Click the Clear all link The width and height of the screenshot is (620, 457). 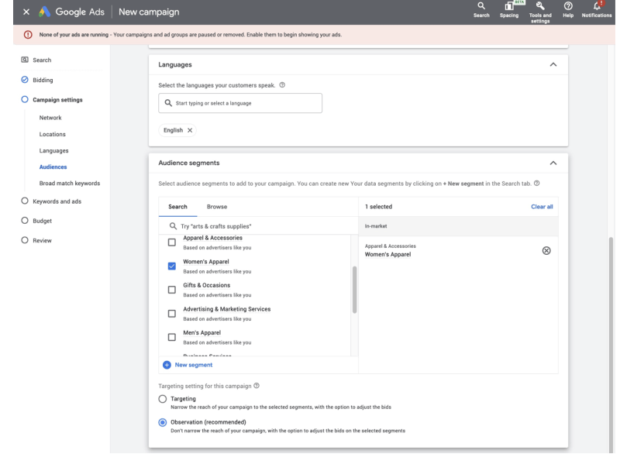542,208
